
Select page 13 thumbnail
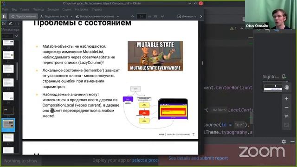pos(8,83)
